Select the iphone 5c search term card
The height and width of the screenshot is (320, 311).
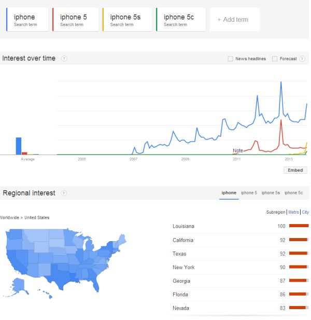point(180,20)
